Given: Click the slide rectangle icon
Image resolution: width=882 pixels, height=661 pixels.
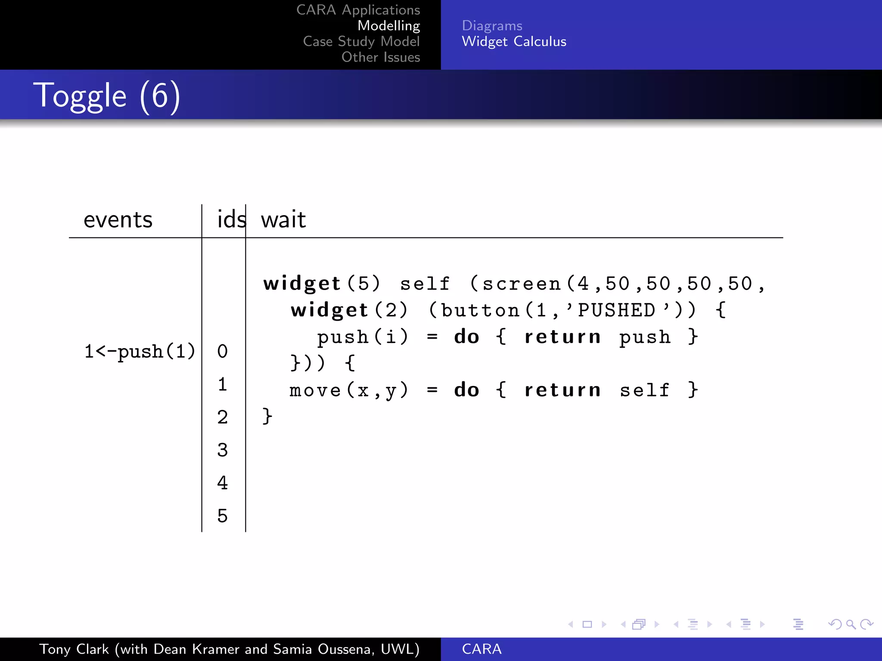Looking at the screenshot, I should tap(587, 624).
